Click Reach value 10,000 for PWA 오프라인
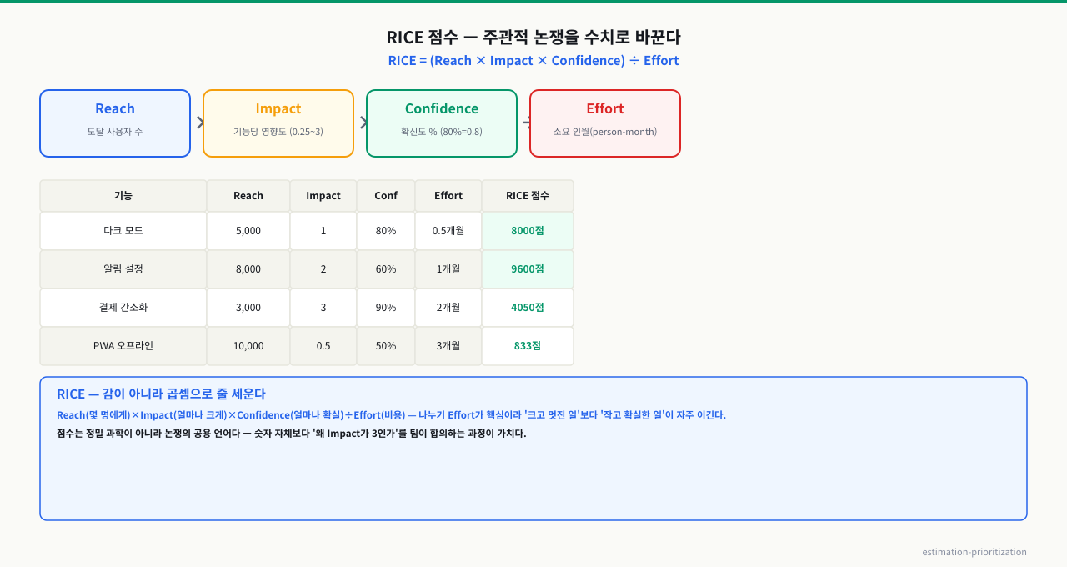1067x567 pixels. click(248, 346)
